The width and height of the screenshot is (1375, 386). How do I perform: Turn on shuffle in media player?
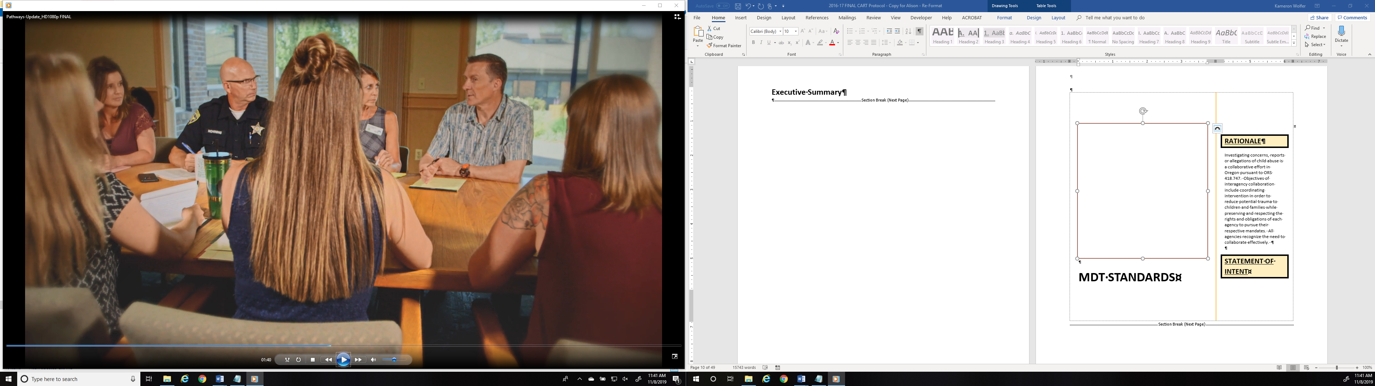click(x=287, y=360)
